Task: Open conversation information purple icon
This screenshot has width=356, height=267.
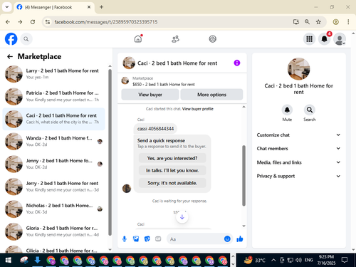Action: tap(237, 63)
